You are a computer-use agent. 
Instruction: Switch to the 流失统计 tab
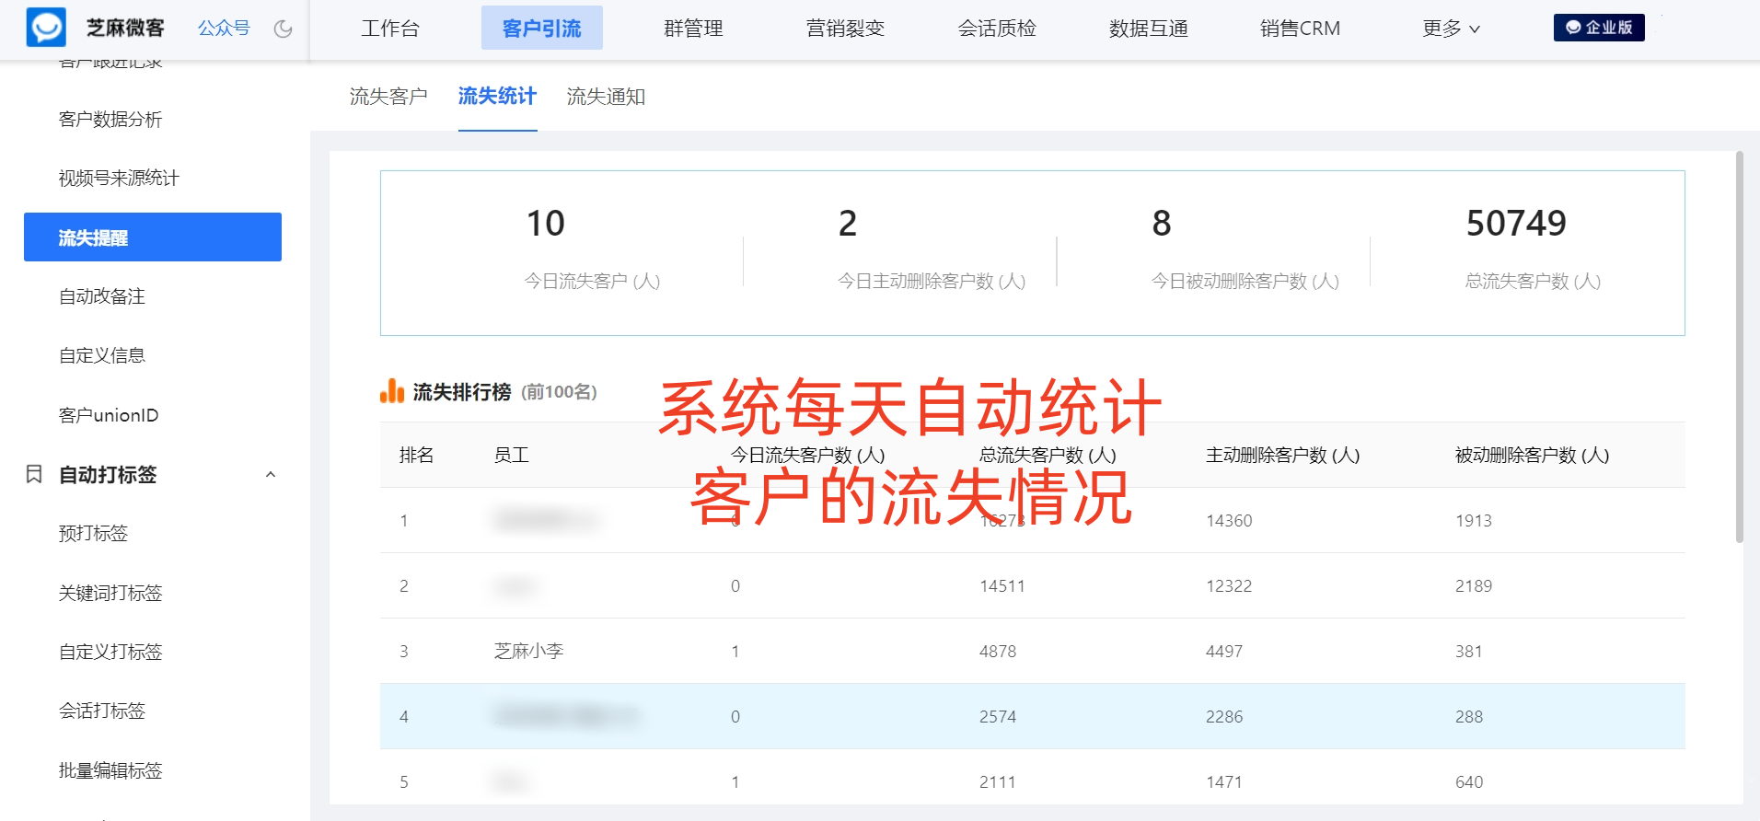(x=497, y=96)
